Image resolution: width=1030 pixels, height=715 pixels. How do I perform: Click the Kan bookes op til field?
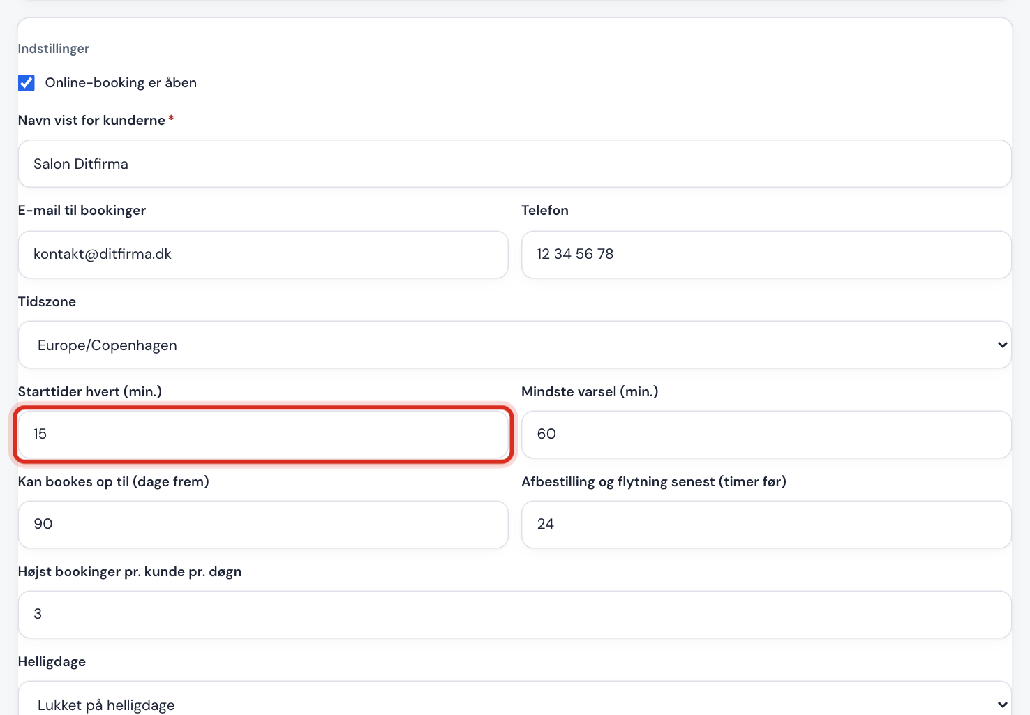[x=263, y=525]
